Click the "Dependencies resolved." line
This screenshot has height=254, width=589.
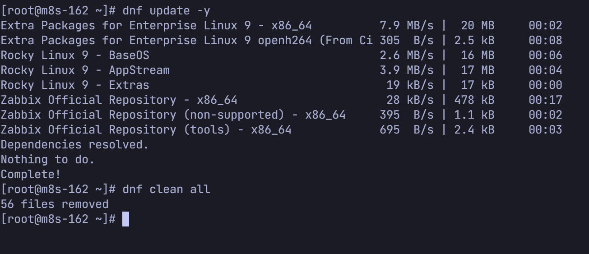pyautogui.click(x=74, y=145)
